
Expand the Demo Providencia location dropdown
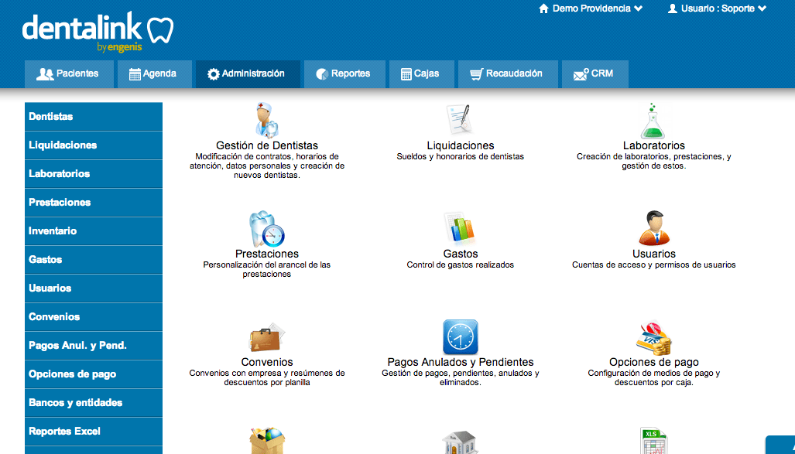coord(591,9)
